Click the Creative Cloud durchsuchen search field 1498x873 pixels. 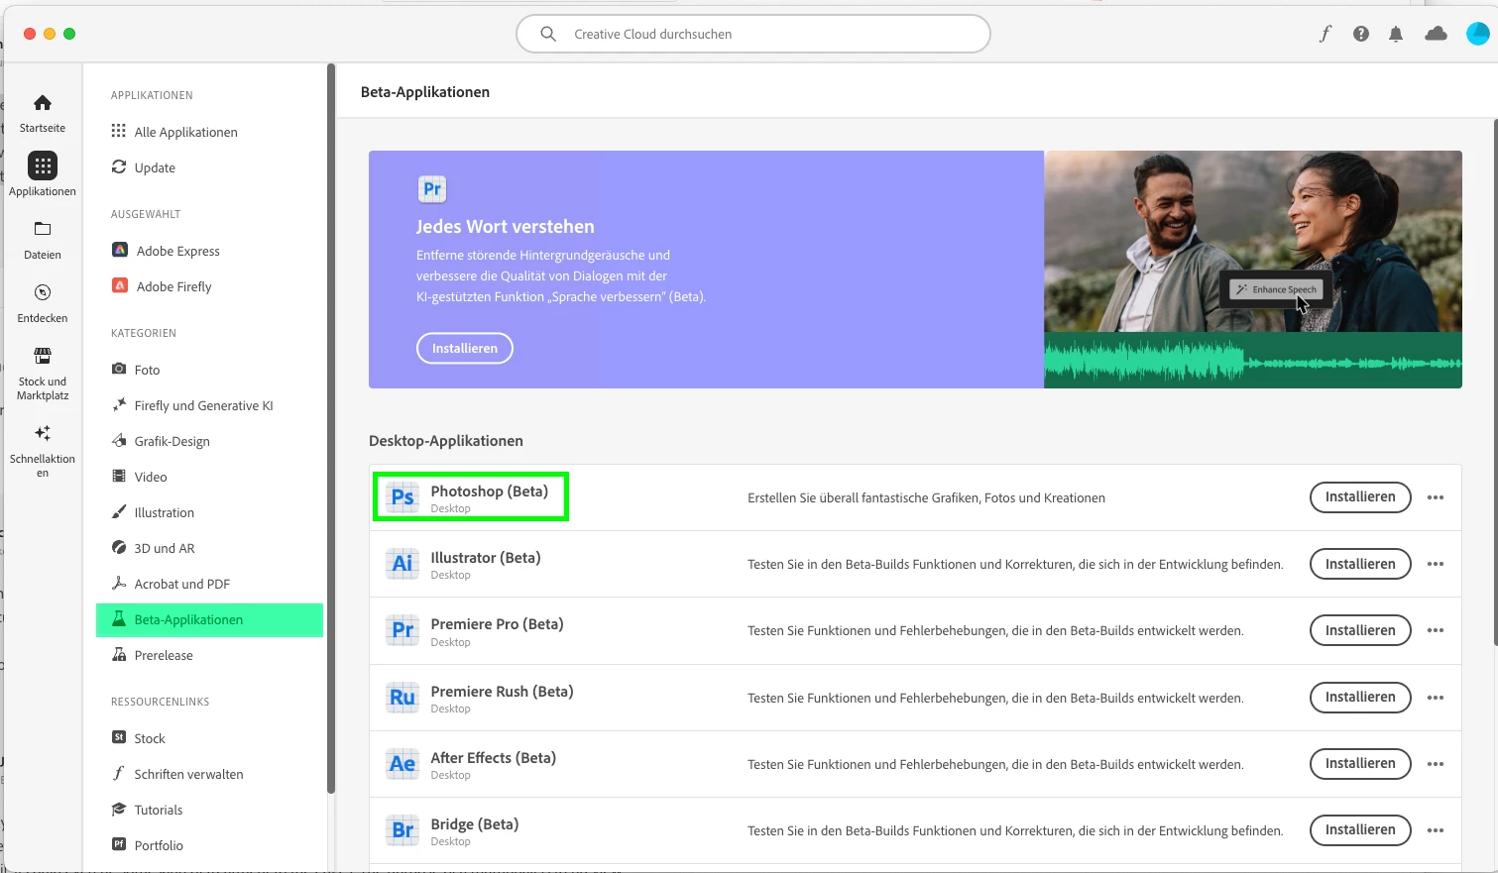tap(753, 34)
